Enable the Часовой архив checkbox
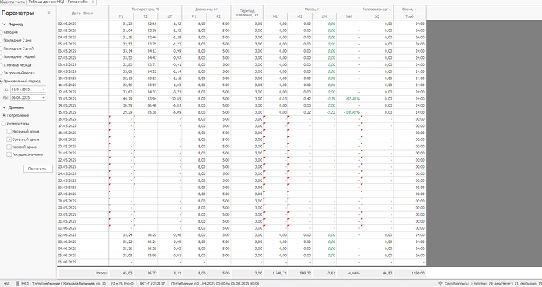 click(9, 147)
